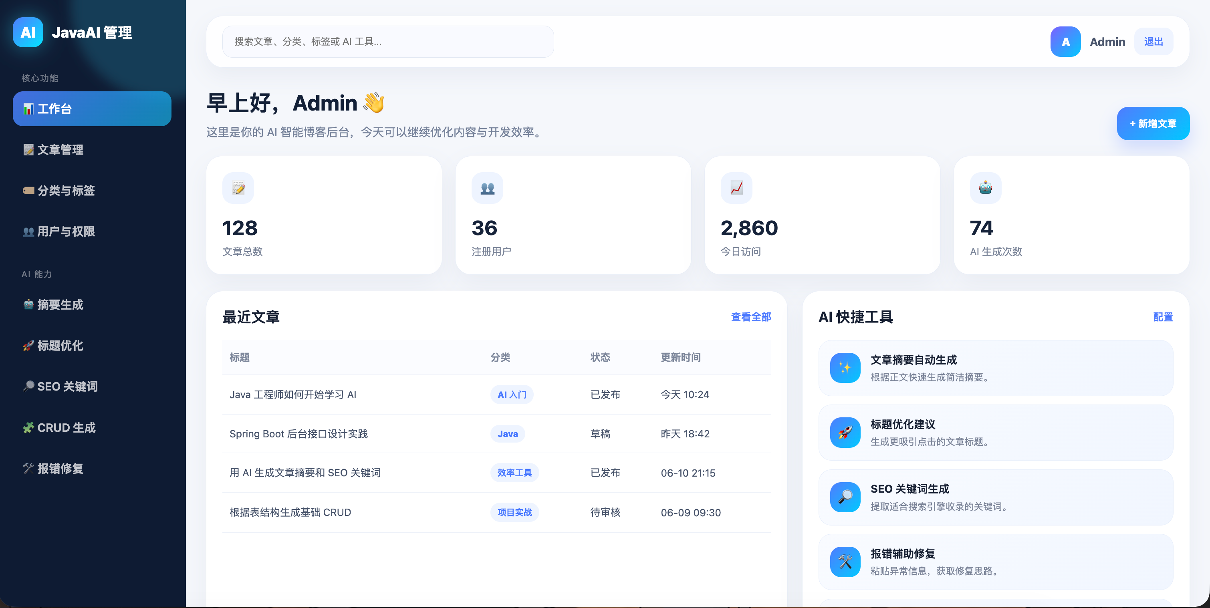Click the 分类 column header
Viewport: 1210px width, 608px height.
pos(500,357)
